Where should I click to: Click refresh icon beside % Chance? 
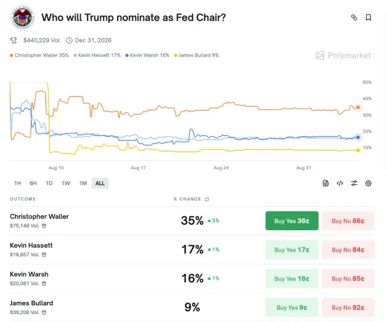click(207, 199)
